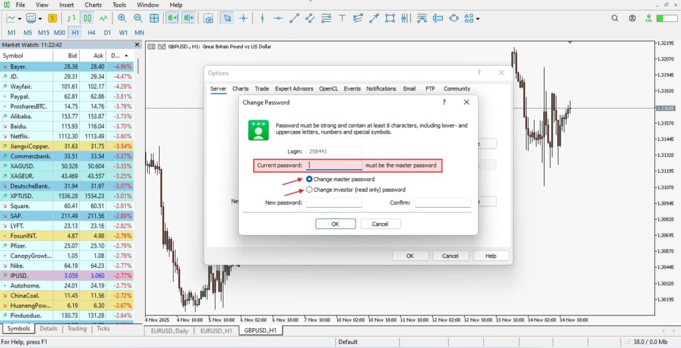This screenshot has width=681, height=348.
Task: Select the vertical line drawing tool
Action: (262, 18)
